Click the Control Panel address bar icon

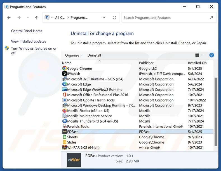(47, 17)
